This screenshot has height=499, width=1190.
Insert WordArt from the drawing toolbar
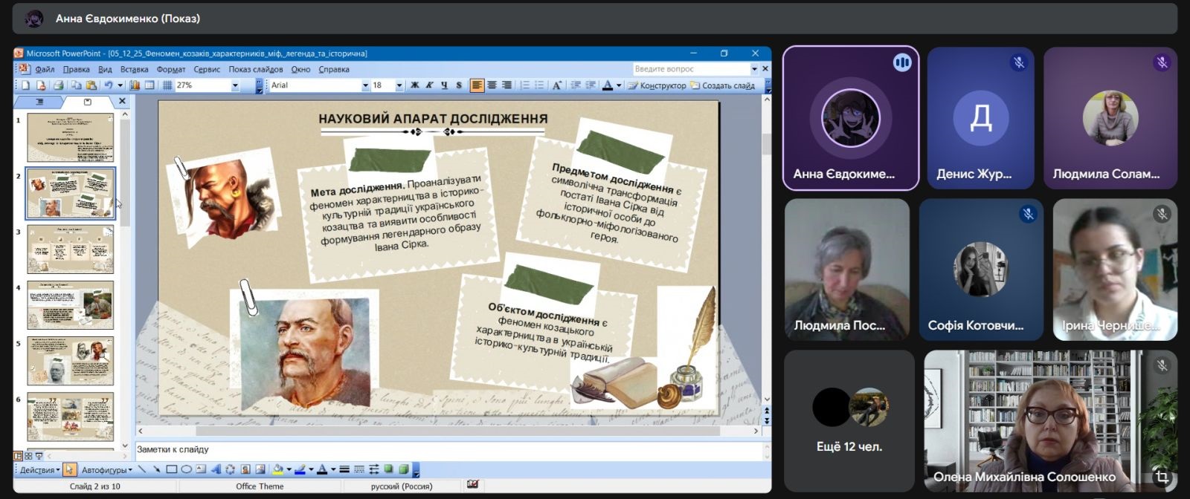216,469
